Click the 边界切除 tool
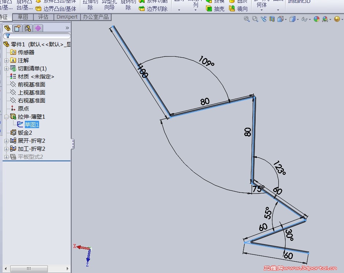The image size is (344, 273). point(153,9)
